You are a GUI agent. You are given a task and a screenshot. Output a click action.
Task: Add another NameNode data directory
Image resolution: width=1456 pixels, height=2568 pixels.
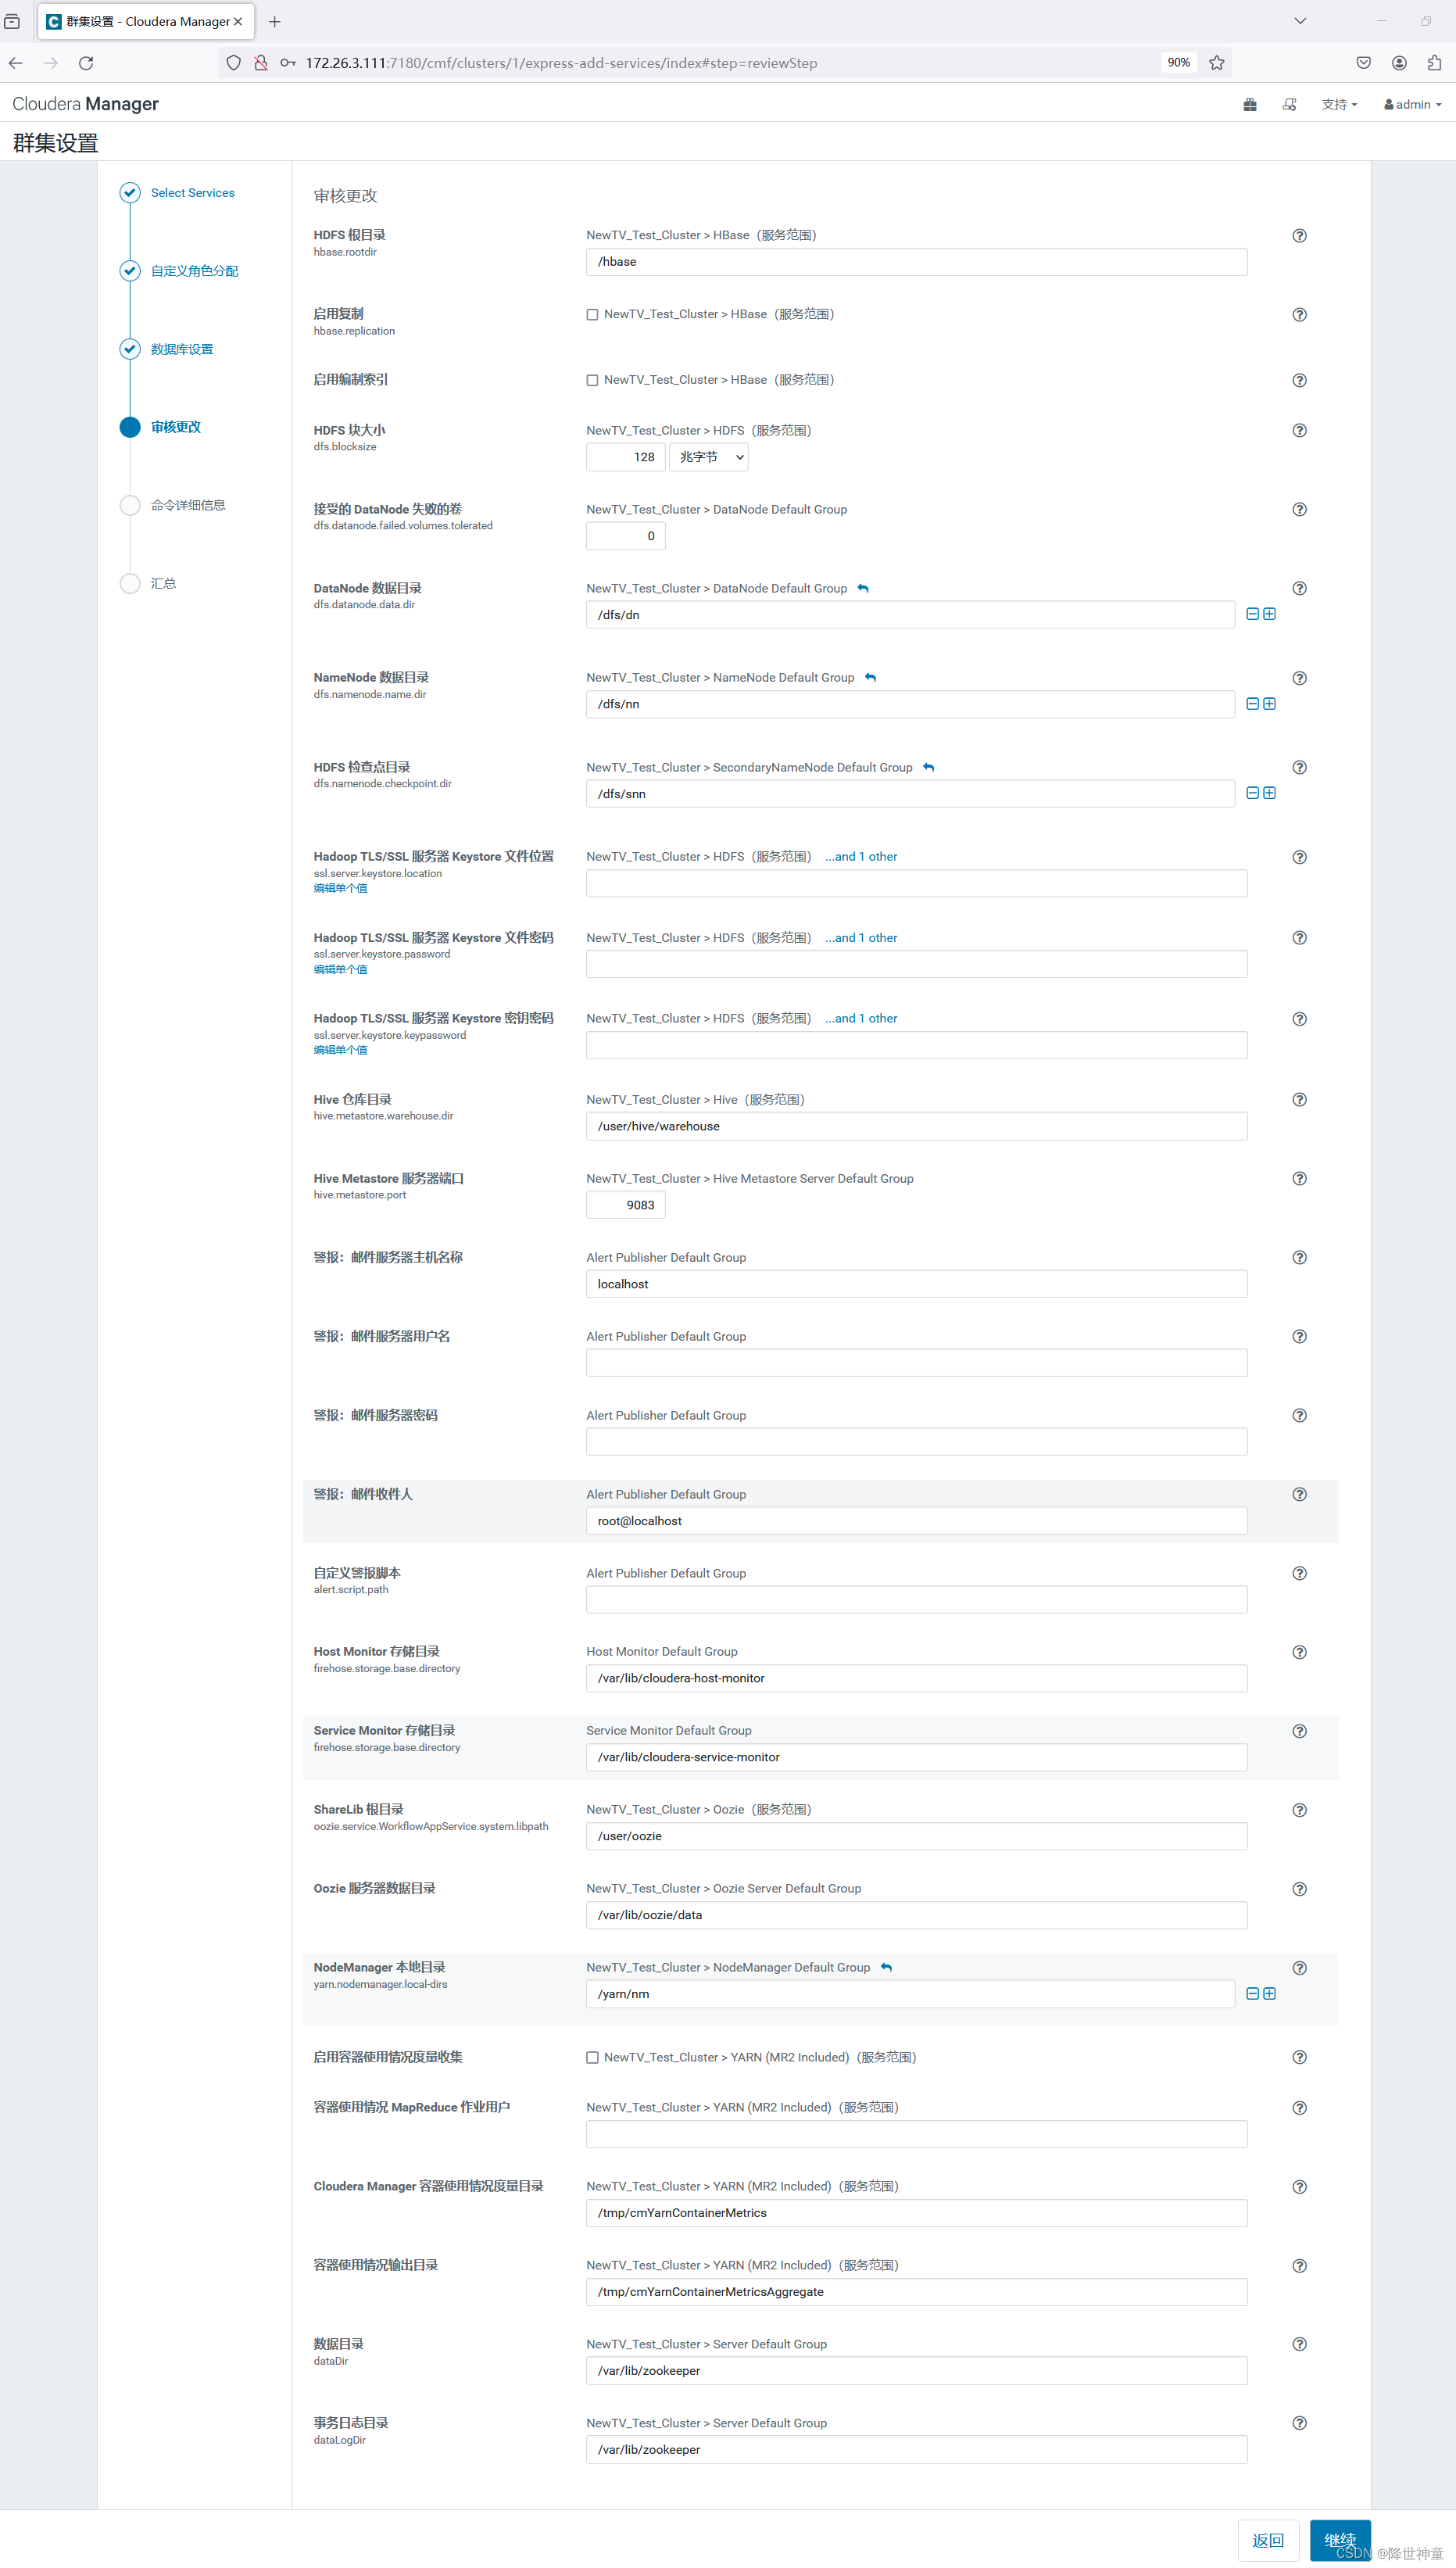tap(1269, 704)
